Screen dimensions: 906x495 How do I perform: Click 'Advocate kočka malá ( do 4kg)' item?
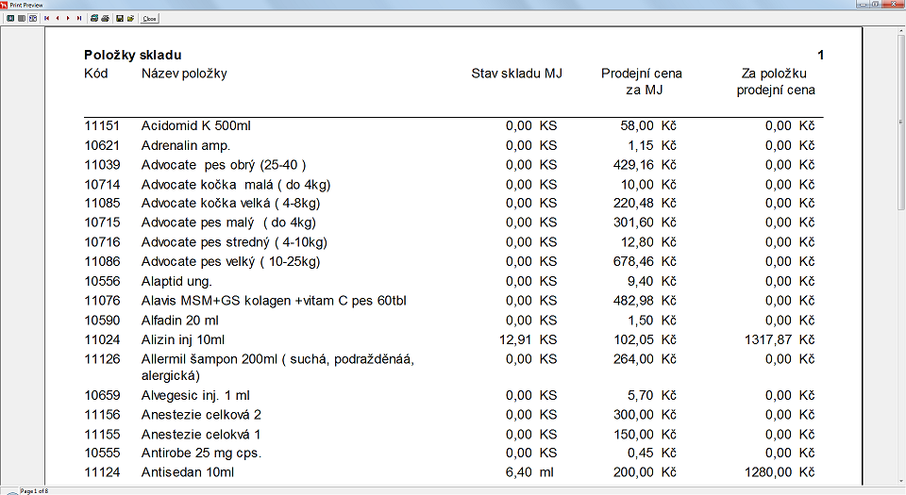pos(236,185)
